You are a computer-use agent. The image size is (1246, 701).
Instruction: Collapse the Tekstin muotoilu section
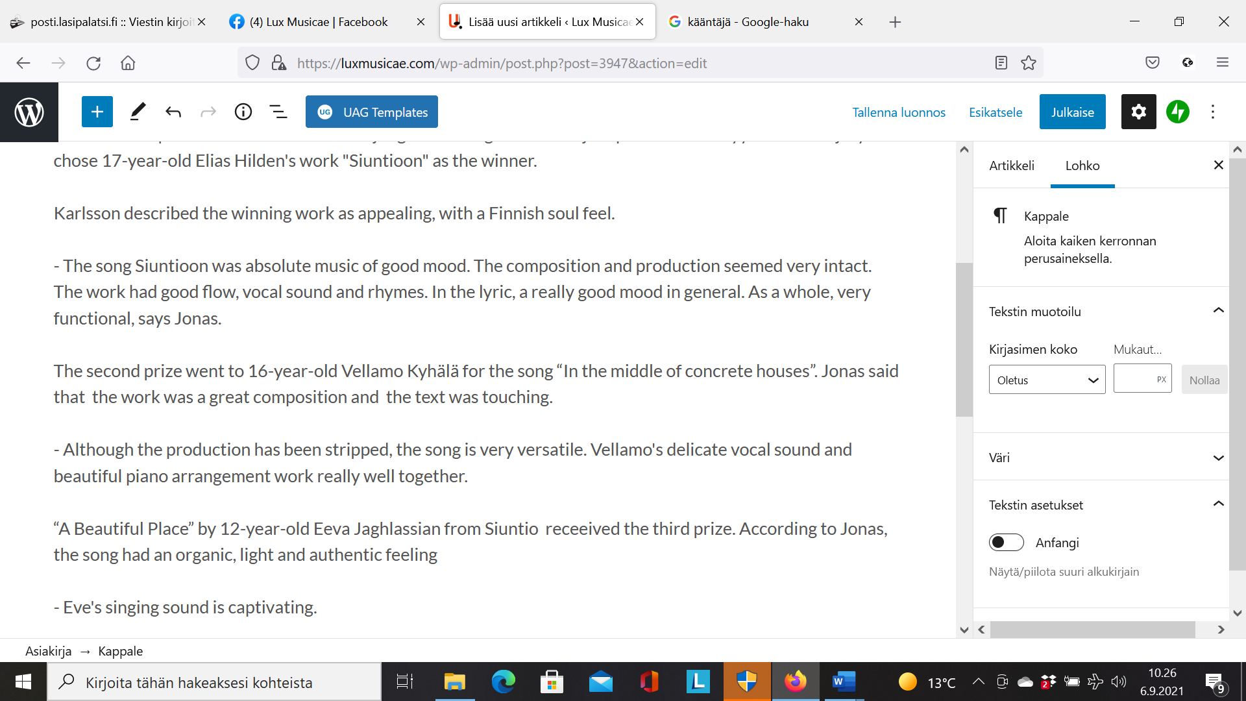(1218, 311)
